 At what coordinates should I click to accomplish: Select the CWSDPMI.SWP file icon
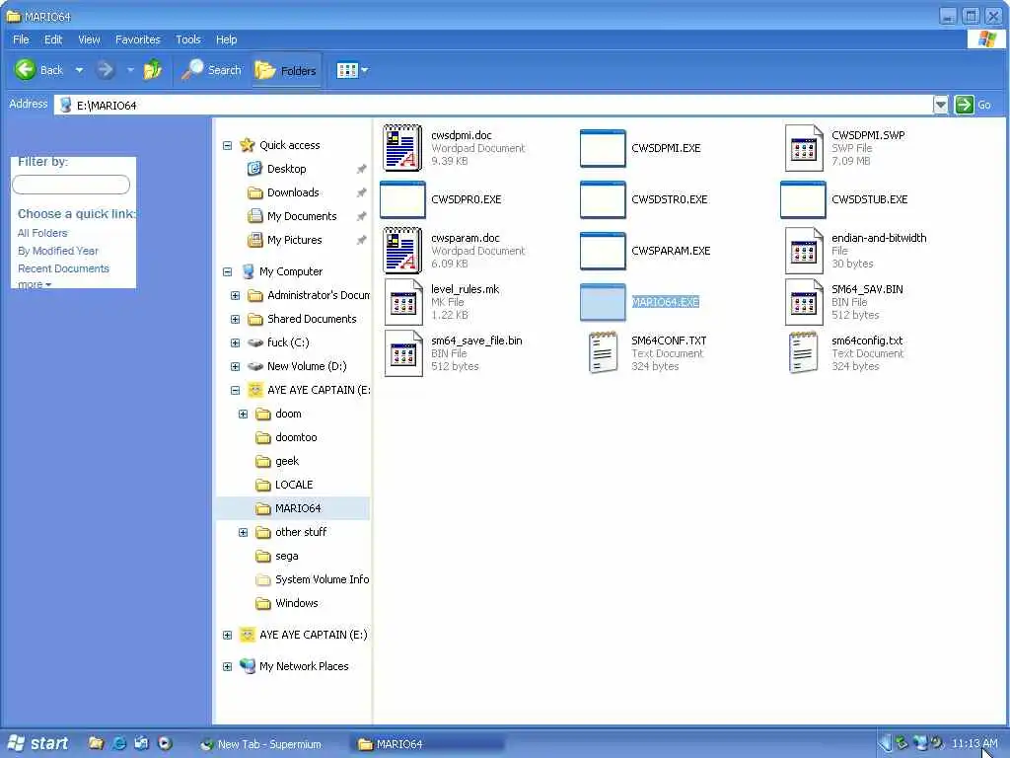[804, 148]
